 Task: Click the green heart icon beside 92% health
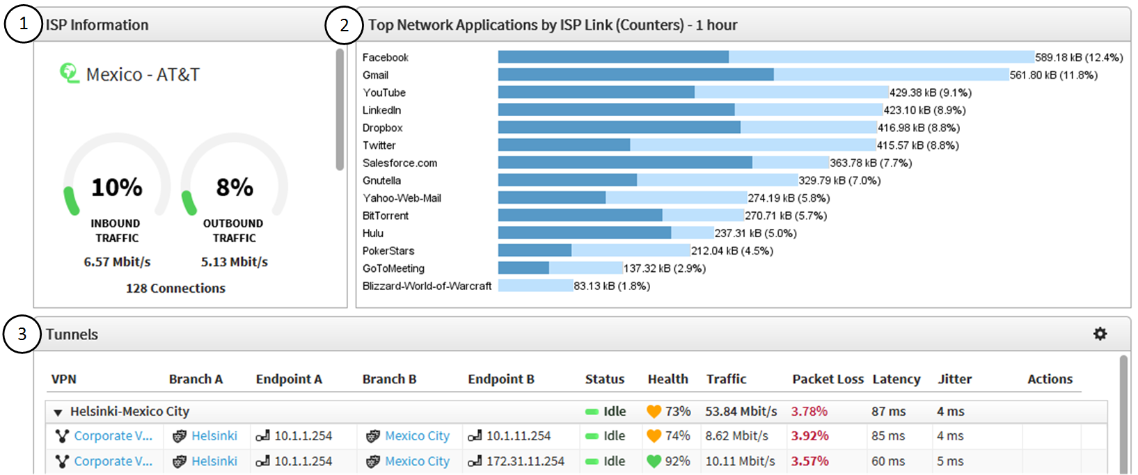point(654,461)
